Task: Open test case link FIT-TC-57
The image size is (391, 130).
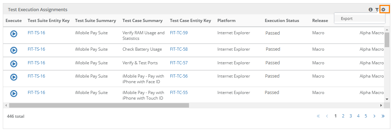Action: (x=179, y=63)
